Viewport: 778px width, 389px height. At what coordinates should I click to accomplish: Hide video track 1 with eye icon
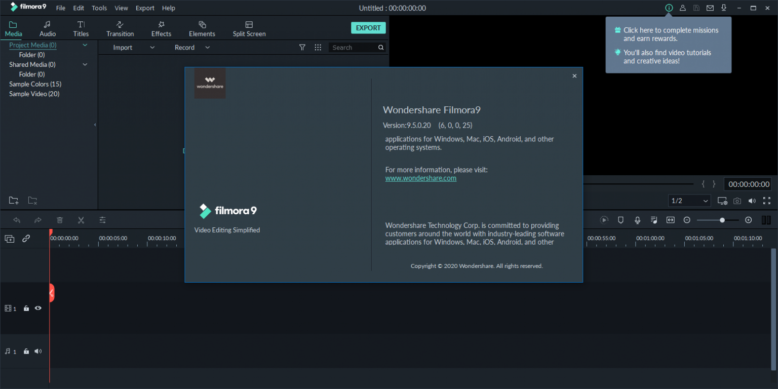38,308
